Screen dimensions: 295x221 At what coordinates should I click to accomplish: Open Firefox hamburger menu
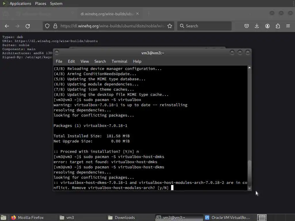(x=288, y=26)
